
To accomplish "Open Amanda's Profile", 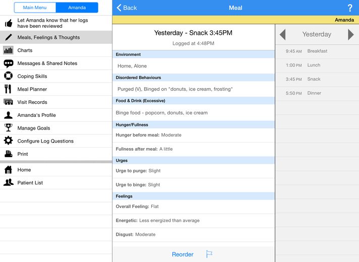I will 56,115.
